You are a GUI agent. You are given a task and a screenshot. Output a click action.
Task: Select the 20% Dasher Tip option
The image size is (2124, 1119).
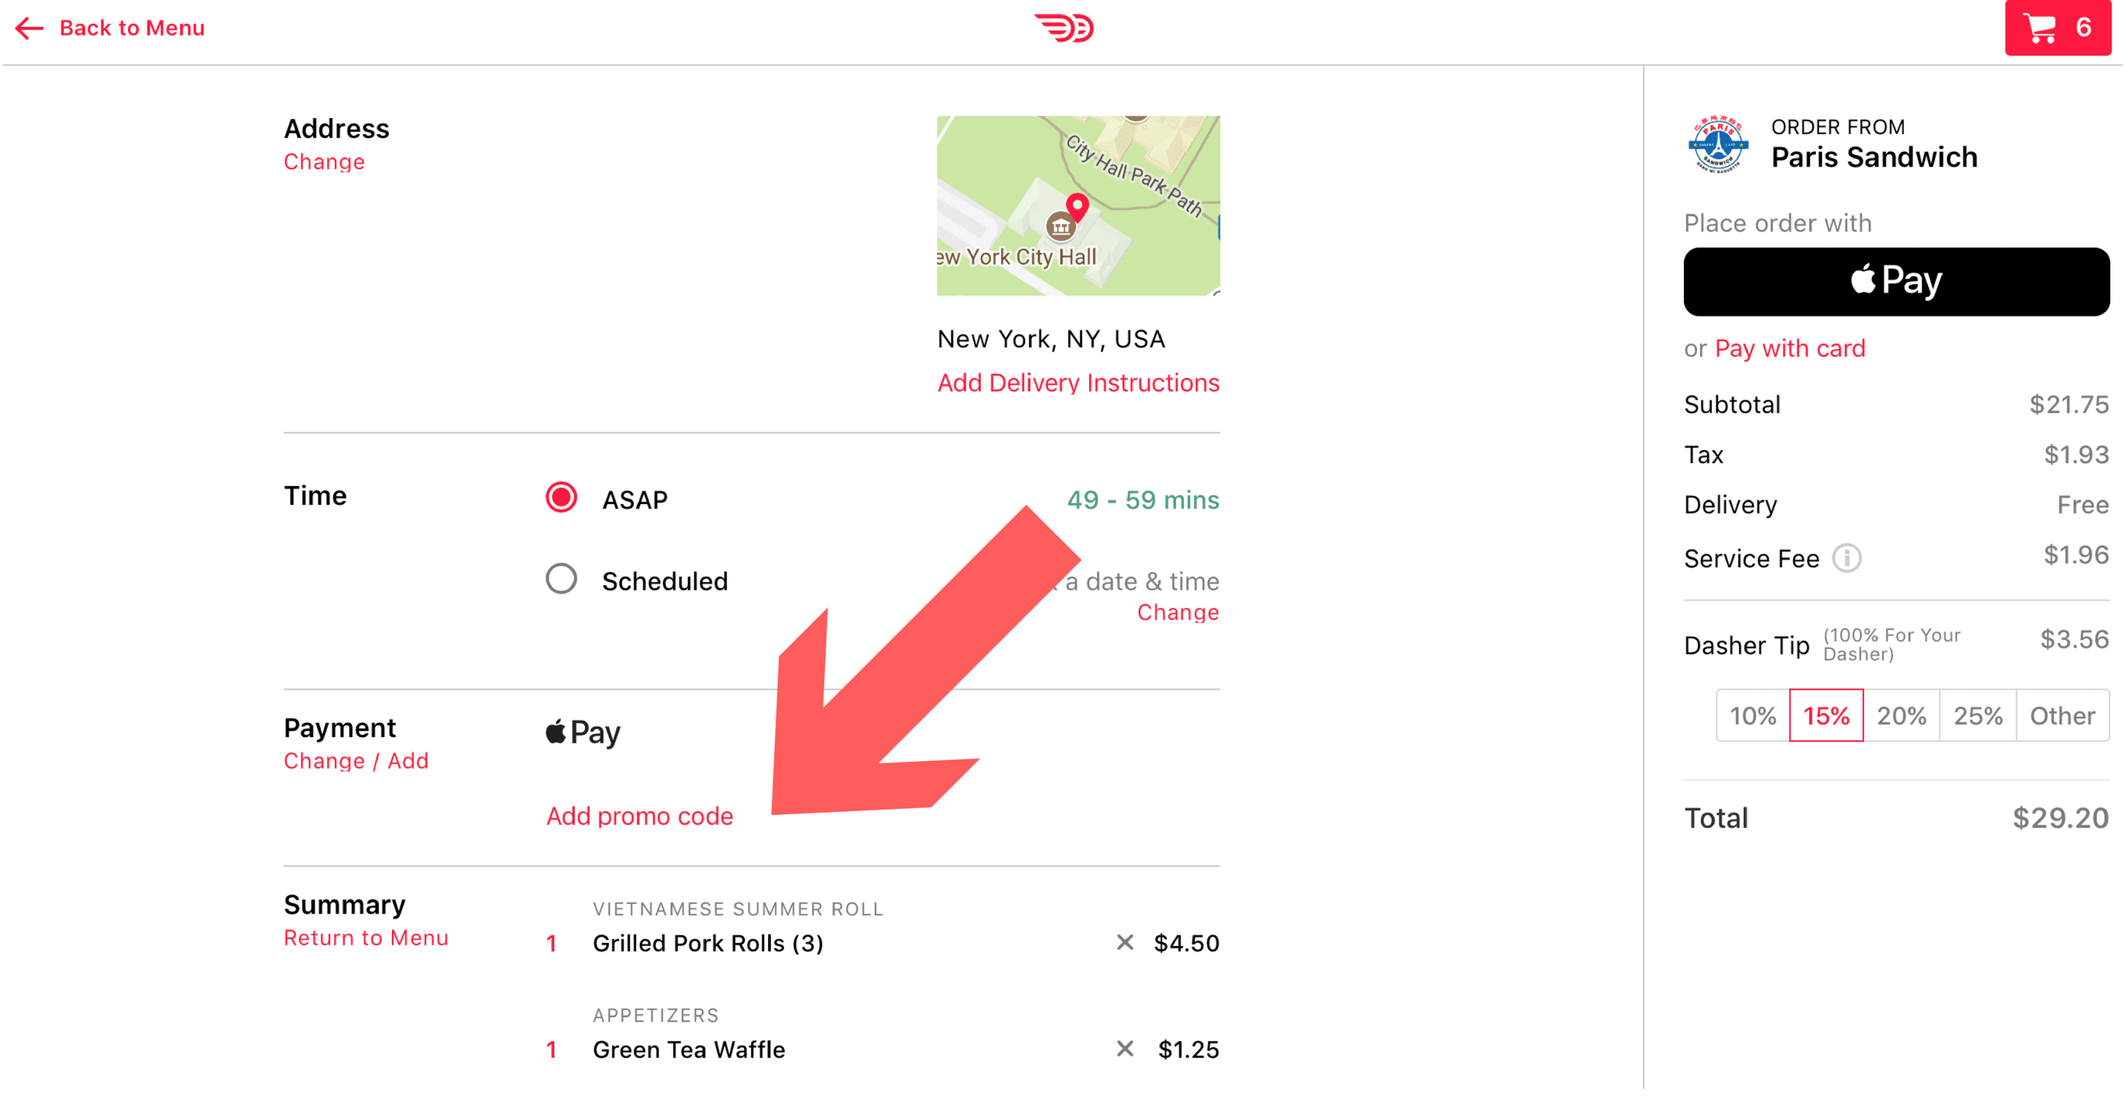click(x=1902, y=715)
